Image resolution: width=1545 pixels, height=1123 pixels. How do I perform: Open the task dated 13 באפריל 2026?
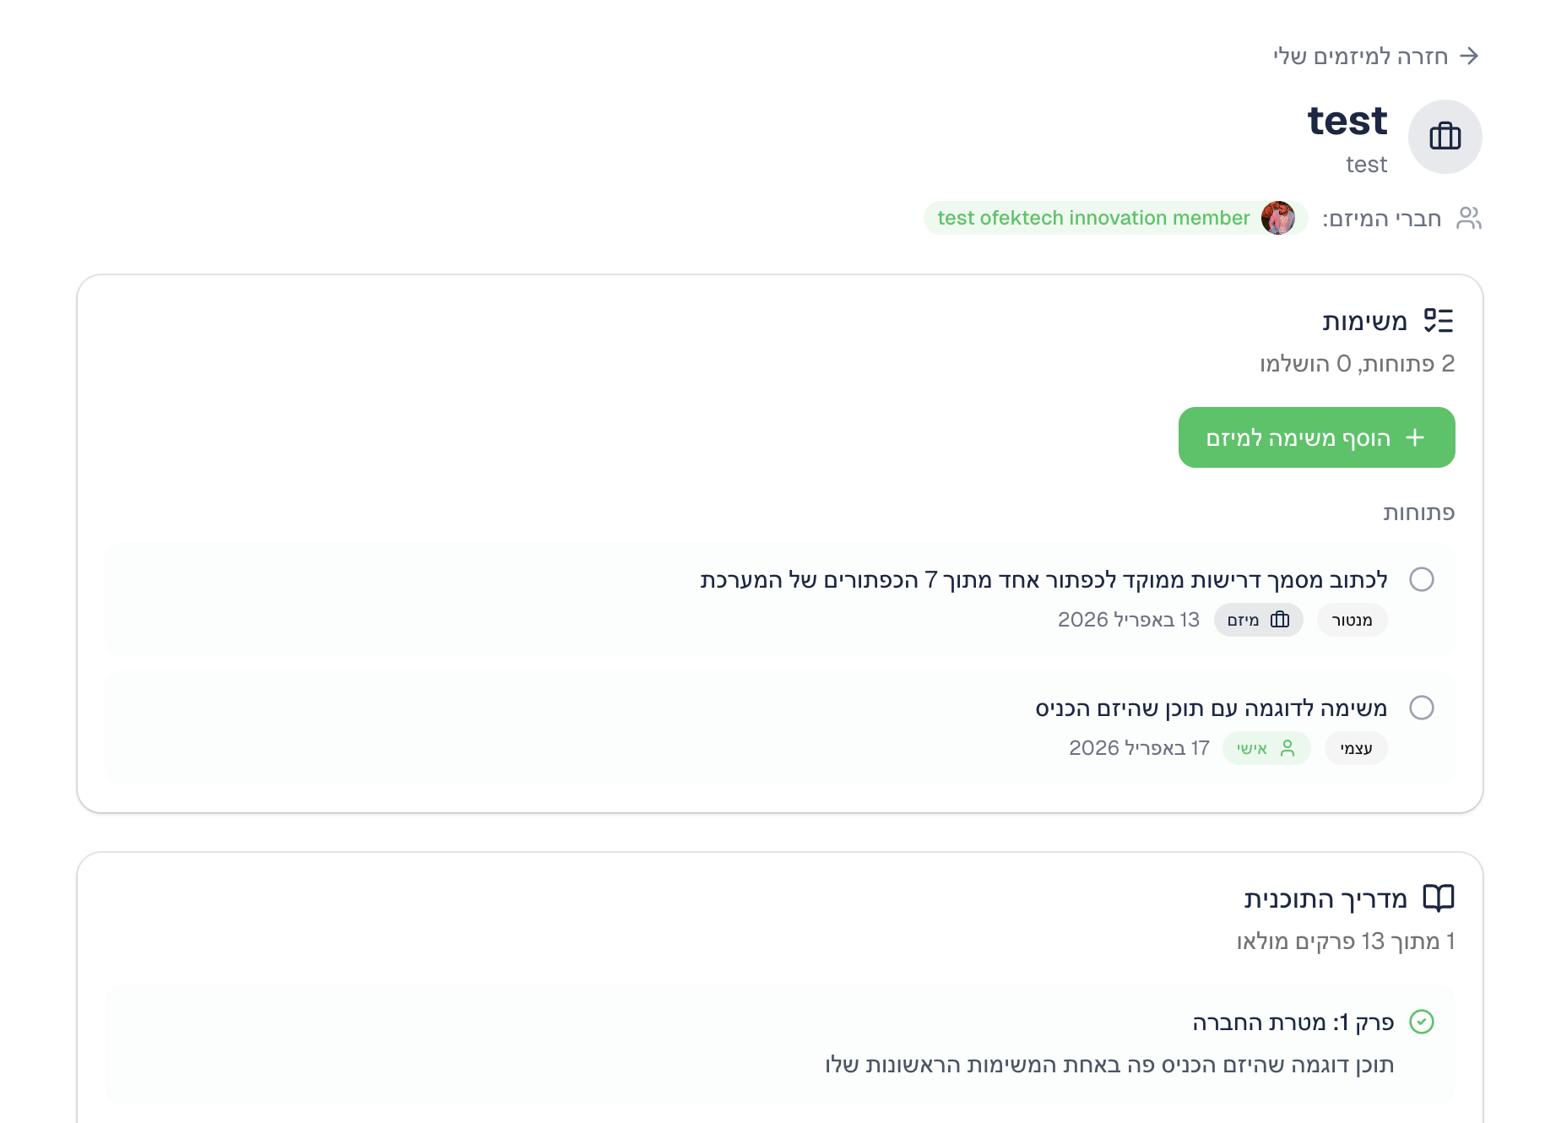click(x=1043, y=580)
